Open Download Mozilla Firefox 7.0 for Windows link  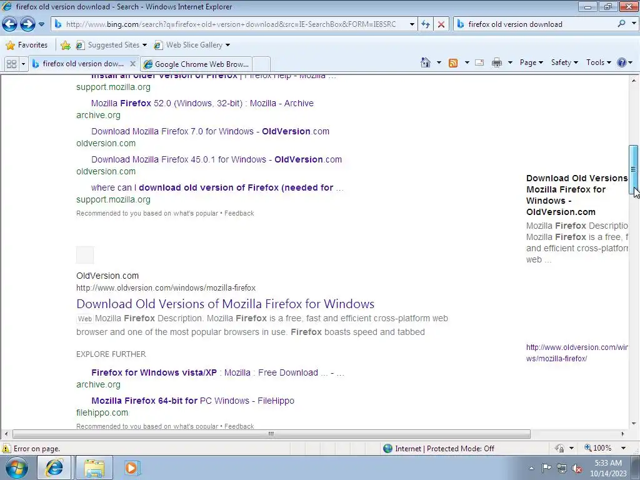pyautogui.click(x=210, y=131)
